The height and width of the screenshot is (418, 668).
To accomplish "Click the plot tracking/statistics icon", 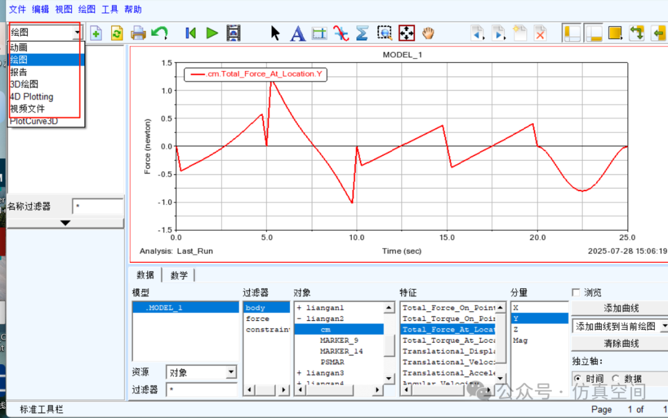I will [319, 33].
